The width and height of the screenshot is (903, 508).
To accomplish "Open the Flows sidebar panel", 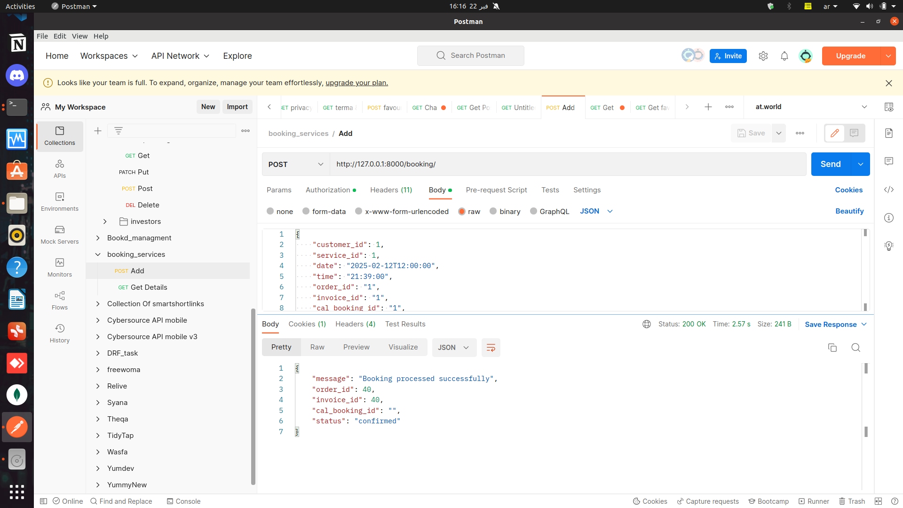I will [x=60, y=300].
